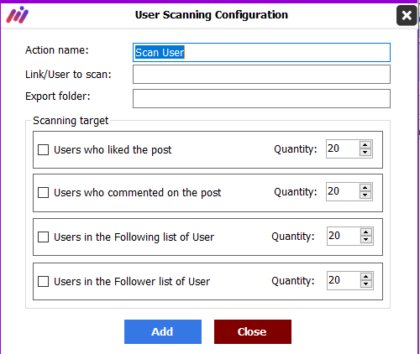Decrease quantity for users who commented
The image size is (420, 354).
coord(365,195)
